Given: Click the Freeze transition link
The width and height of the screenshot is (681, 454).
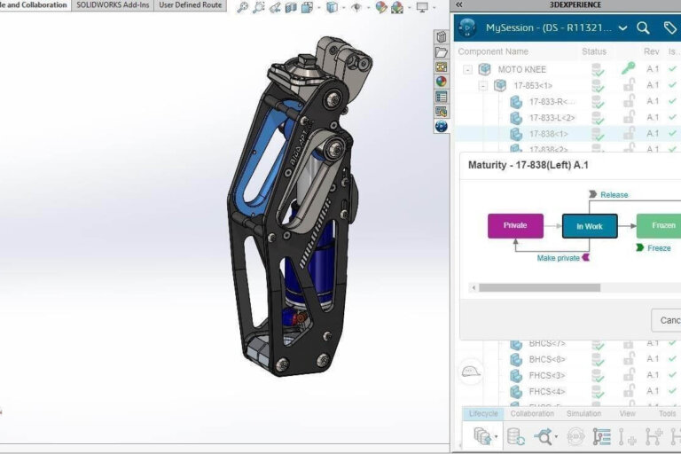Looking at the screenshot, I should (x=658, y=248).
